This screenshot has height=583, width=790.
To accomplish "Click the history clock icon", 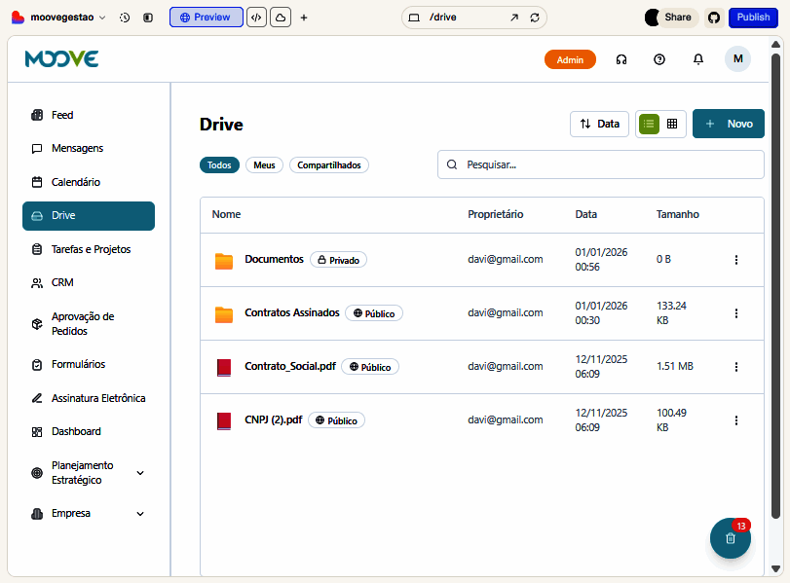I will [x=125, y=18].
